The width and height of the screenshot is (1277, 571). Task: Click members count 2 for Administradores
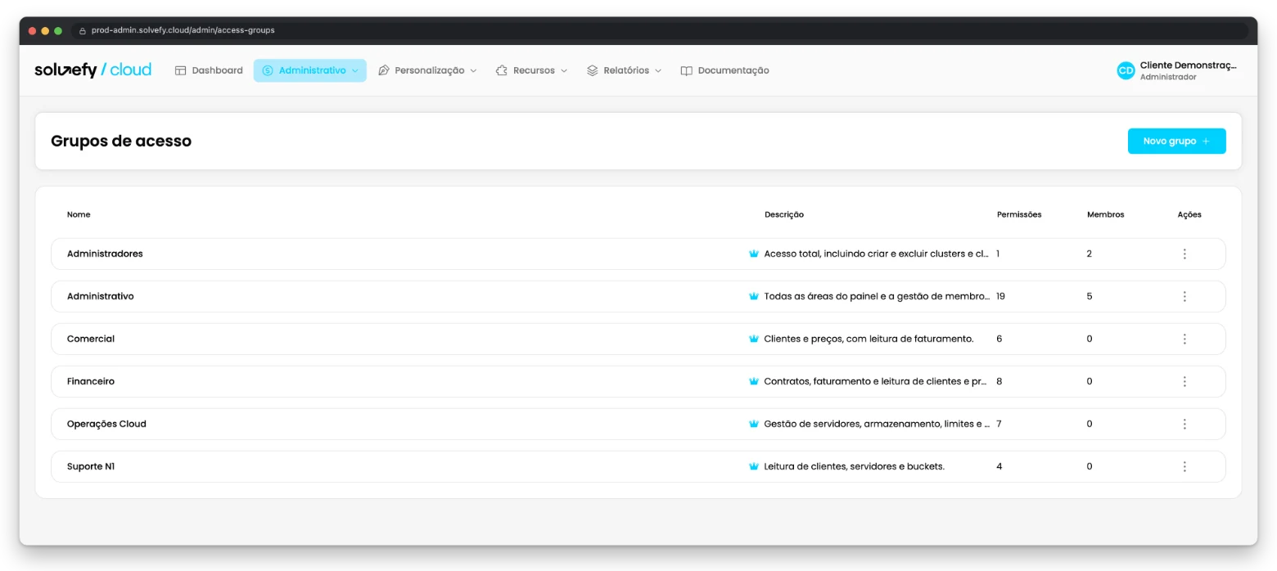click(x=1090, y=254)
